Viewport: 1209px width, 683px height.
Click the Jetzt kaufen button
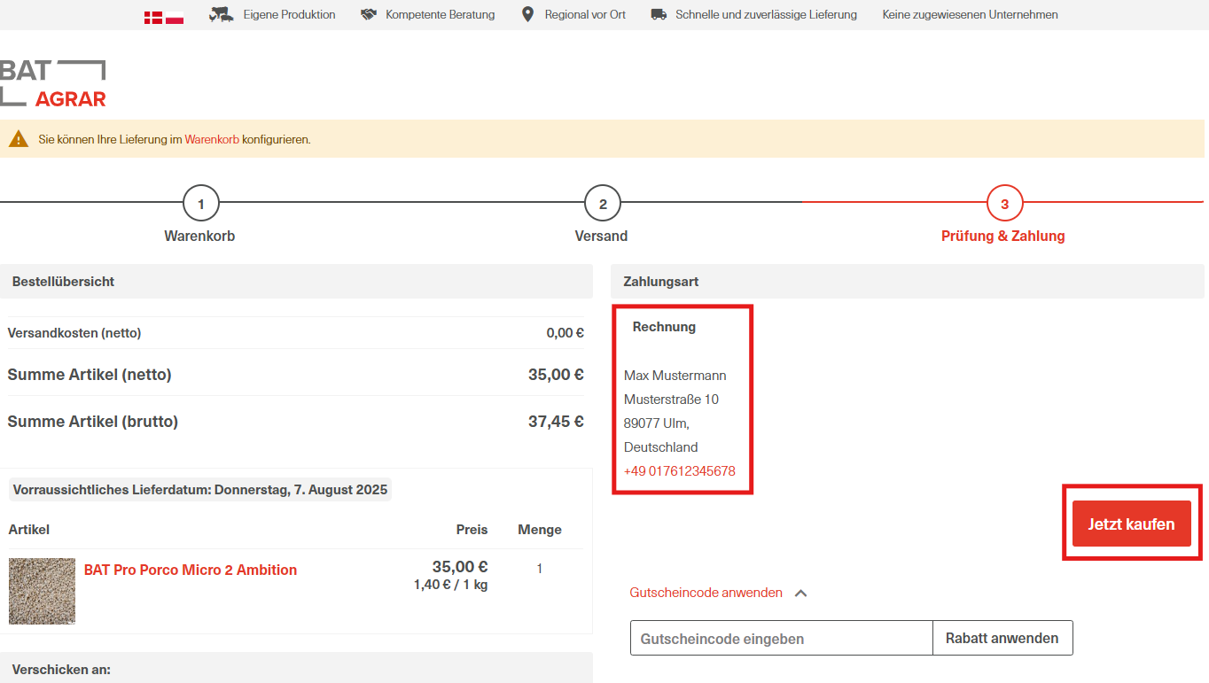point(1131,524)
